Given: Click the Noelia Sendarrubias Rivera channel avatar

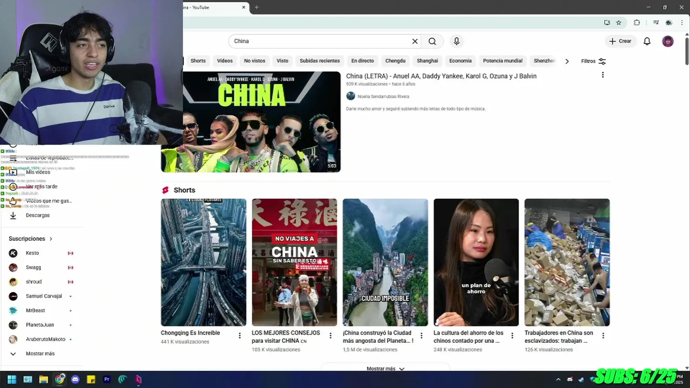Looking at the screenshot, I should coord(350,96).
